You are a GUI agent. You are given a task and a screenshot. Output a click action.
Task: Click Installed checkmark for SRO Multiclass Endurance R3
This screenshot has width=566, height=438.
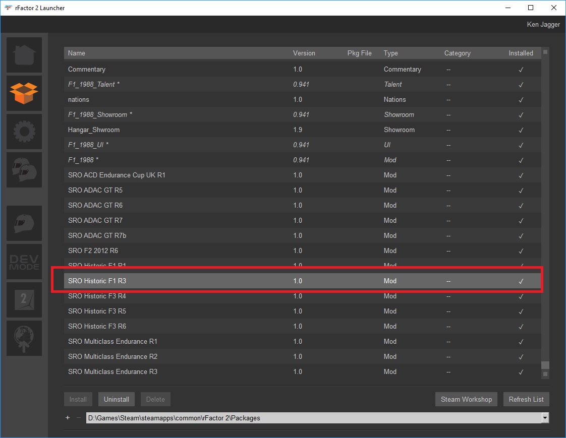click(521, 372)
